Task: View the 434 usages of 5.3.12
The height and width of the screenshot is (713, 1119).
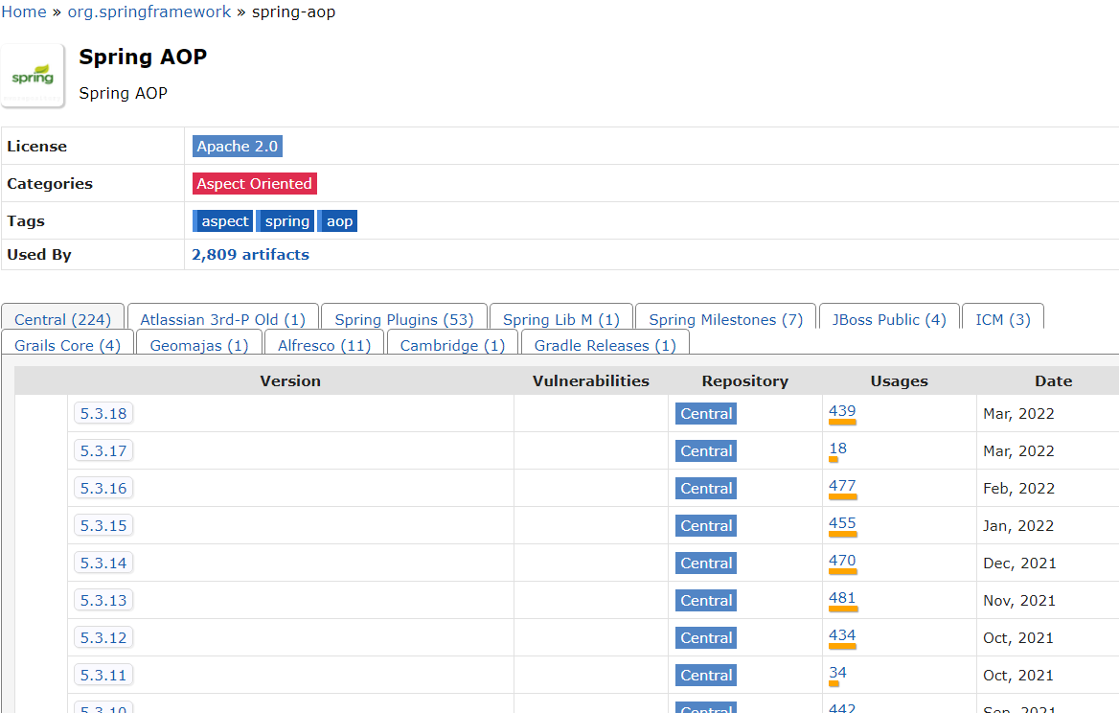Action: click(x=842, y=635)
